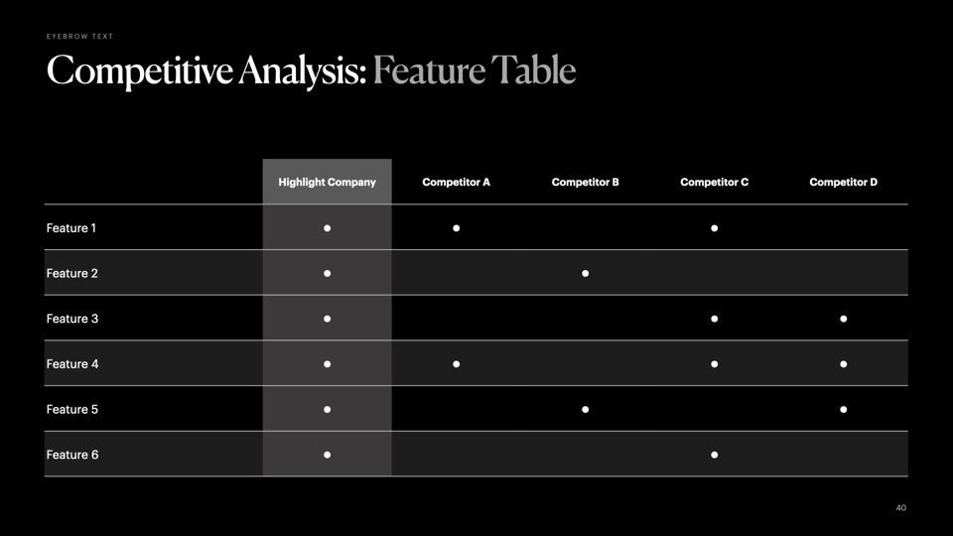Click the Competitor C column header
The height and width of the screenshot is (536, 953).
tap(714, 183)
